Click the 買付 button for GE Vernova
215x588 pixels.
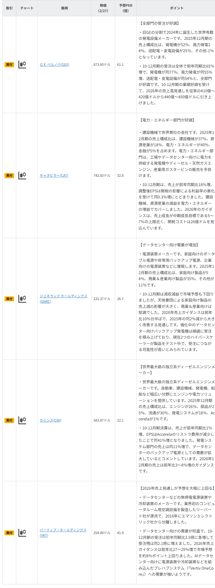click(x=9, y=65)
